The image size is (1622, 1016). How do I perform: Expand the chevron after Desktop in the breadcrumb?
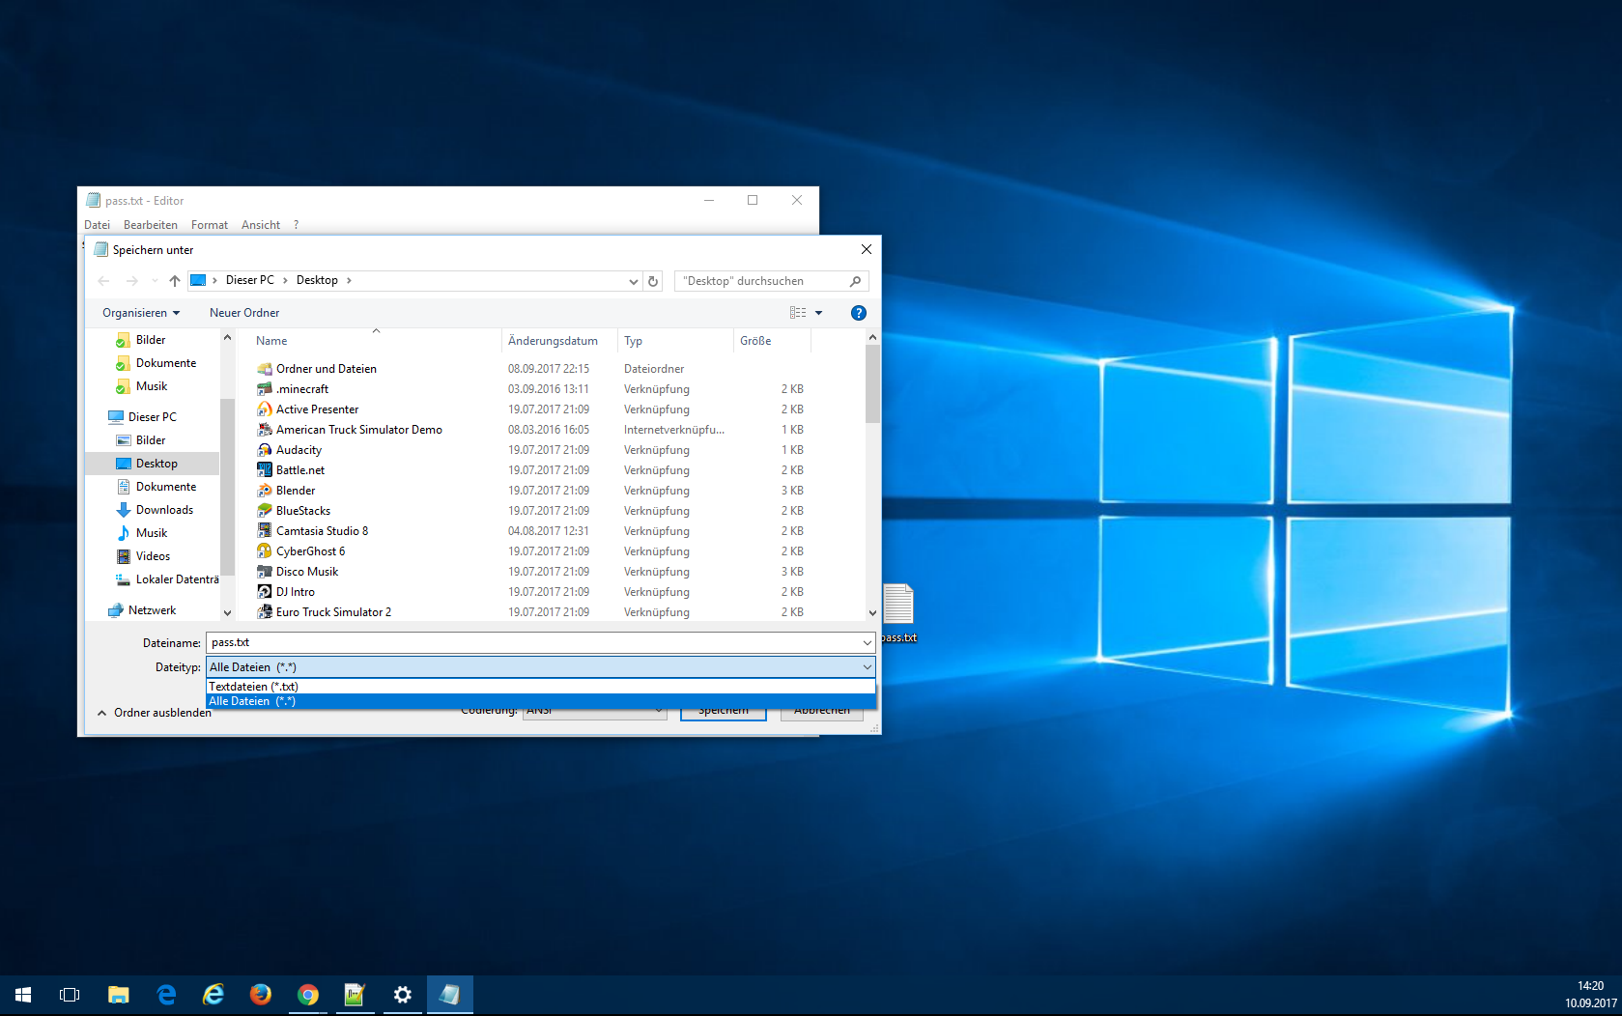[349, 280]
